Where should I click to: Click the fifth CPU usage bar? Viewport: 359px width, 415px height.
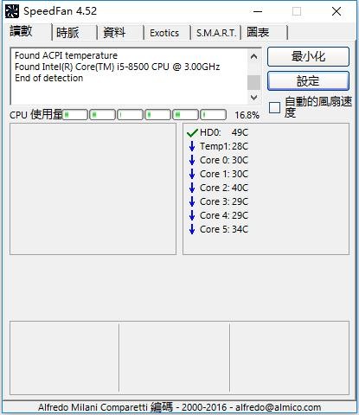coord(185,115)
